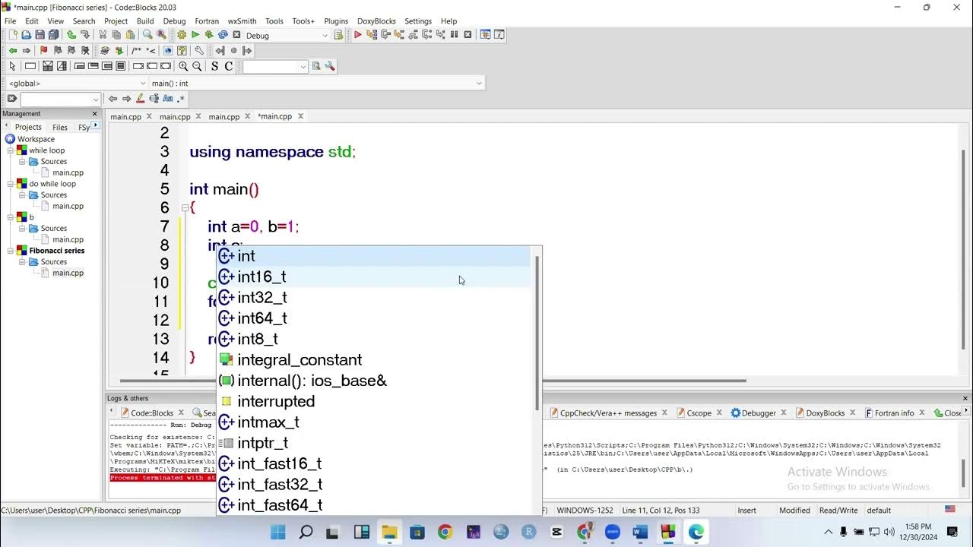Open the Settings menu
The height and width of the screenshot is (547, 973).
click(x=418, y=21)
